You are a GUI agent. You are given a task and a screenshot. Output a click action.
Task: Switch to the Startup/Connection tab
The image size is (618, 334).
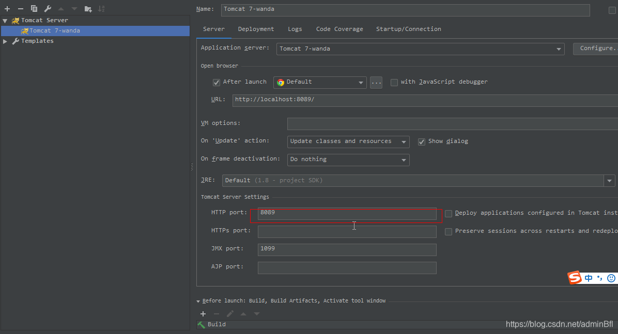408,29
